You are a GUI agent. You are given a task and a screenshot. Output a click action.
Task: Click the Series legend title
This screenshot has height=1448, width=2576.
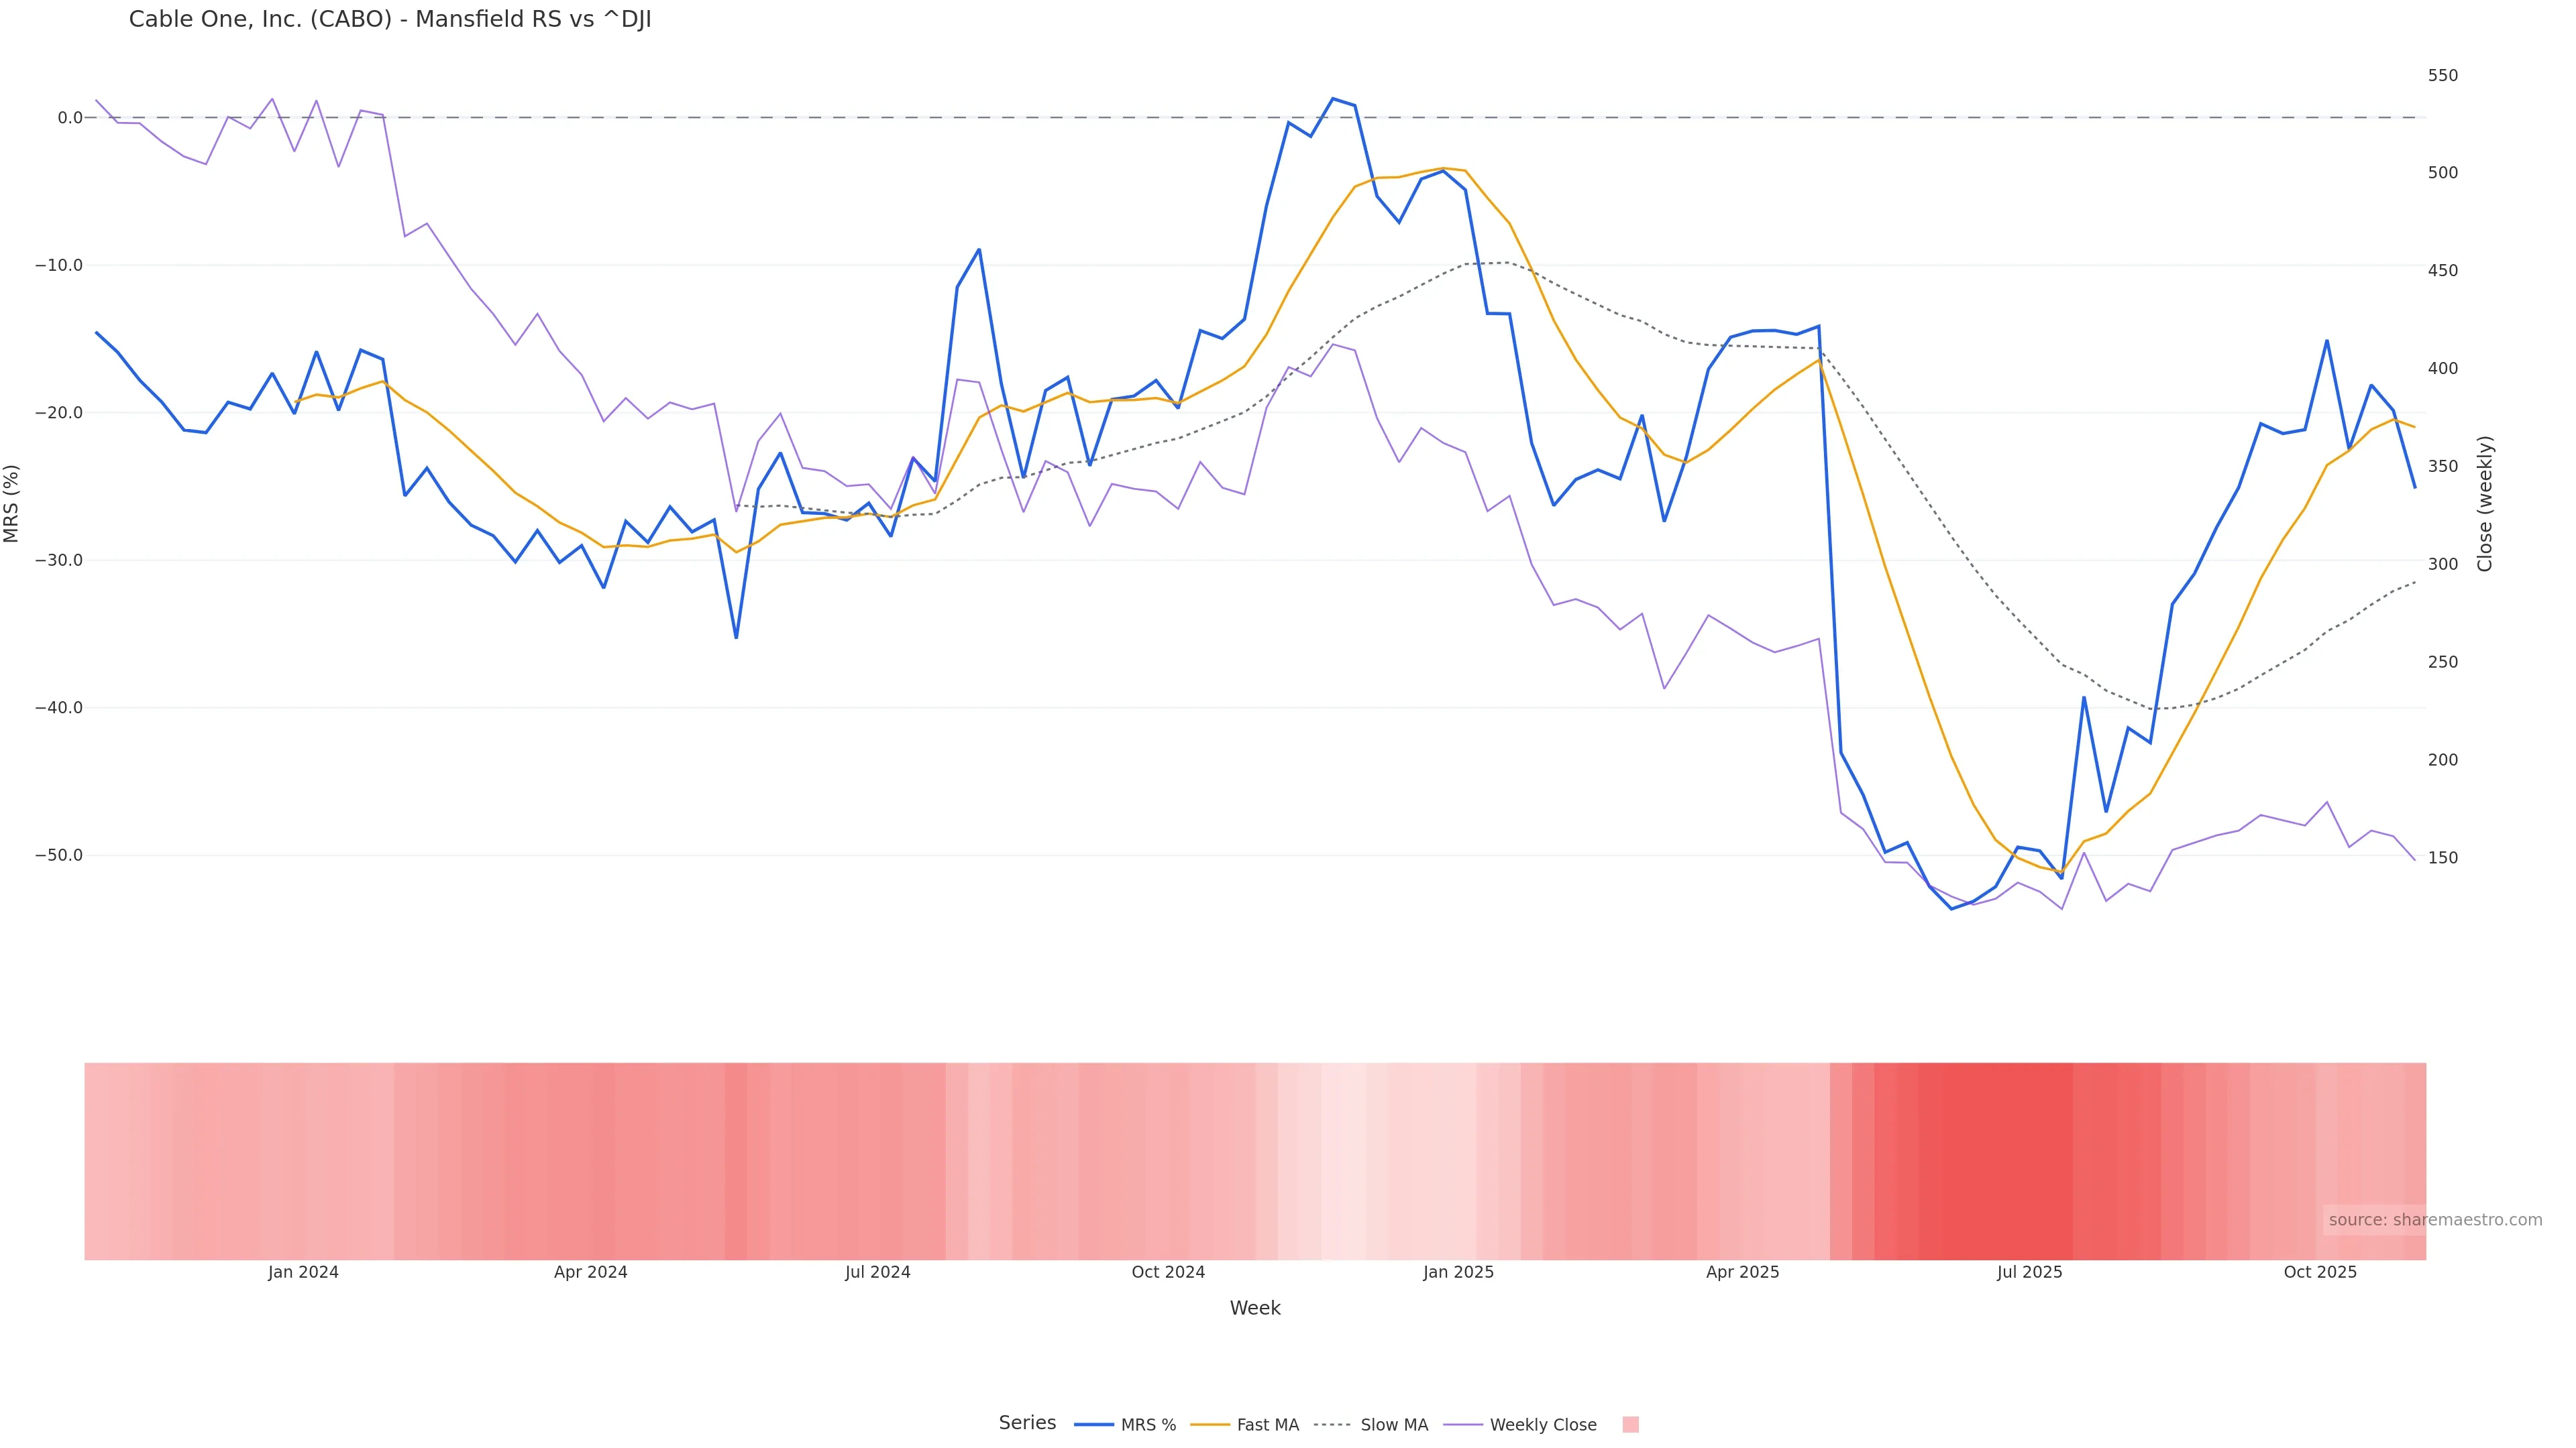coord(1027,1423)
